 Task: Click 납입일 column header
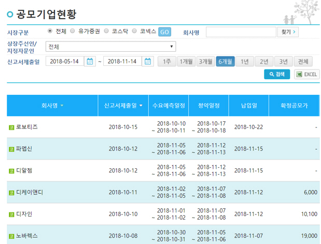(249, 106)
